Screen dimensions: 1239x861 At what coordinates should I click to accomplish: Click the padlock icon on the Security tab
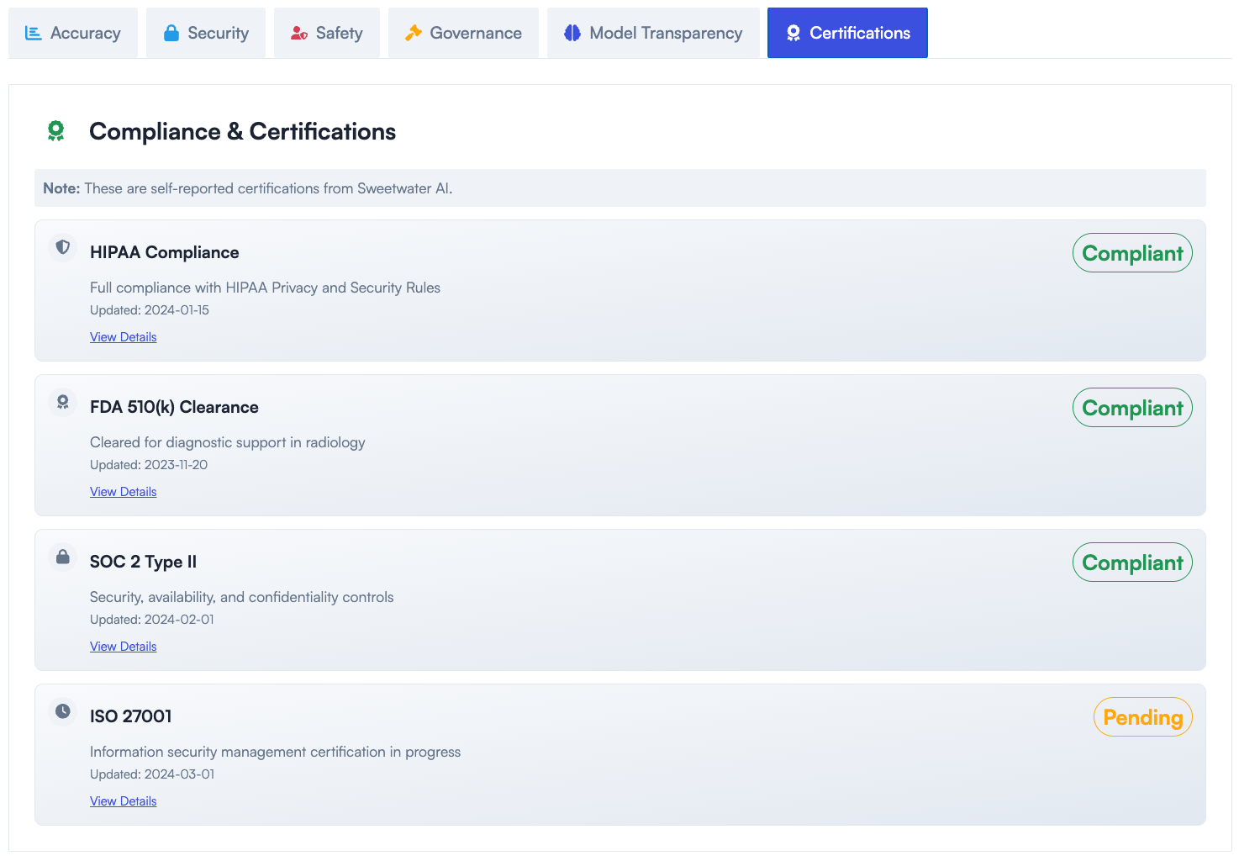pyautogui.click(x=172, y=32)
